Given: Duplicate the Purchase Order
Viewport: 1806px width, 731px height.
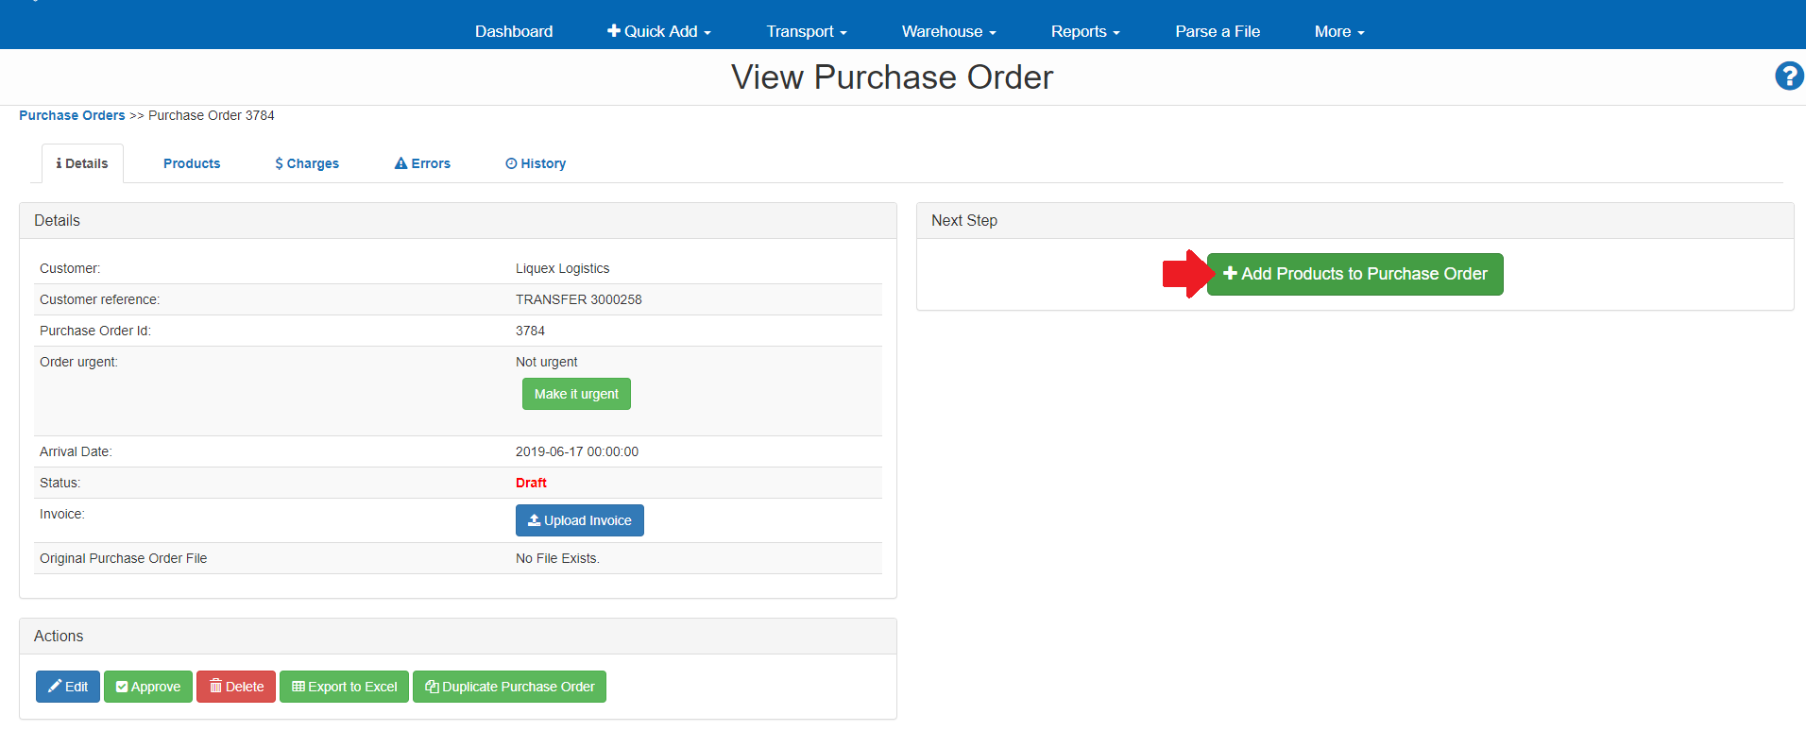Looking at the screenshot, I should (x=509, y=687).
